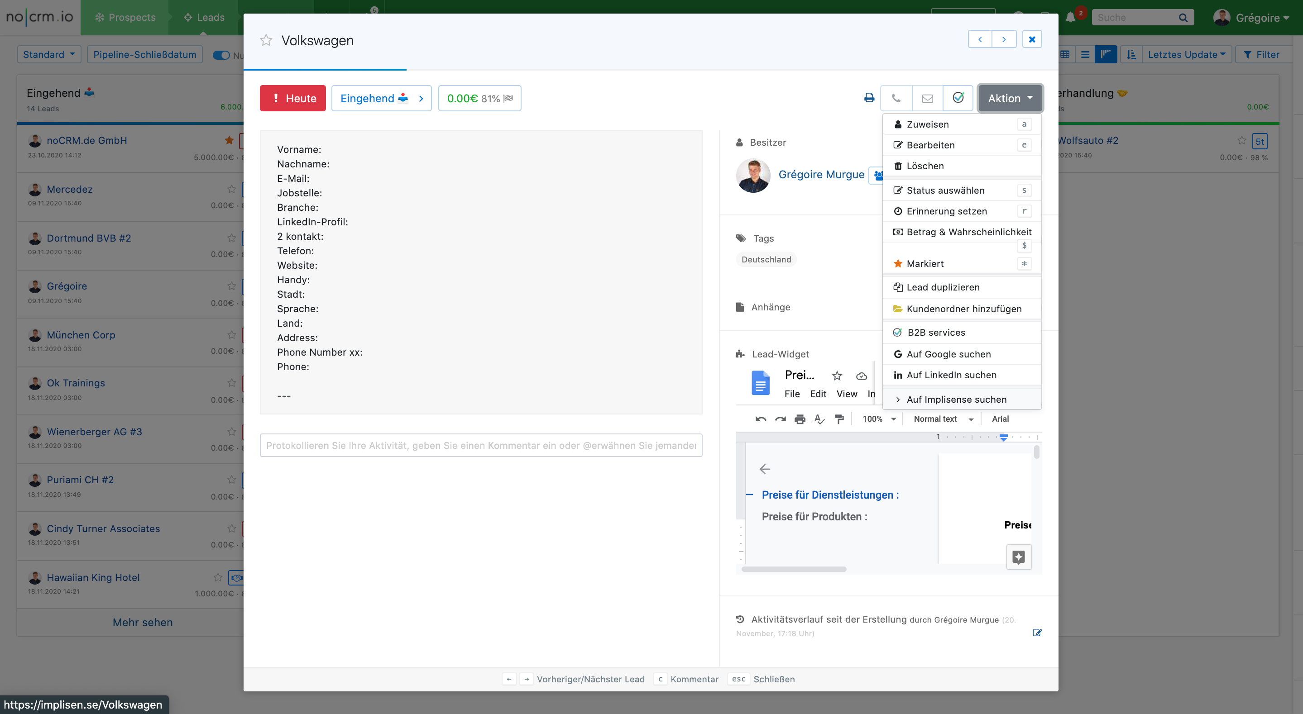Click Mehr sehen under Eingehend column
Image resolution: width=1303 pixels, height=714 pixels.
pyautogui.click(x=143, y=623)
